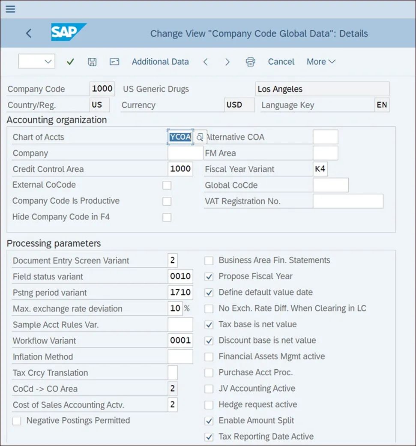
Task: Enable the Company Code Is Productive checkbox
Action: point(167,201)
